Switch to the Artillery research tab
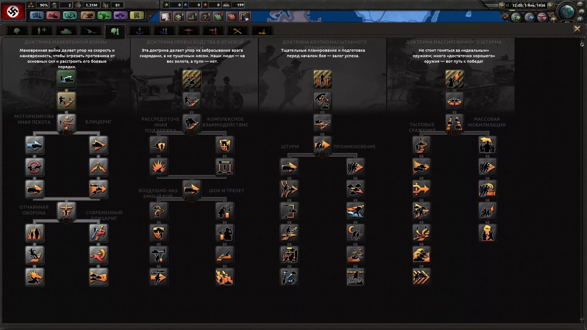Screen dimensions: 587x330 90,31
